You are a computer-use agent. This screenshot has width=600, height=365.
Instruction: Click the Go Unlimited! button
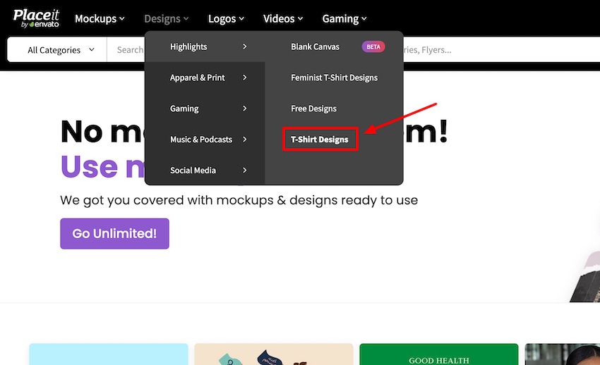coord(114,234)
